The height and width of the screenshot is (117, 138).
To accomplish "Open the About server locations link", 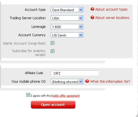I will pyautogui.click(x=112, y=18).
